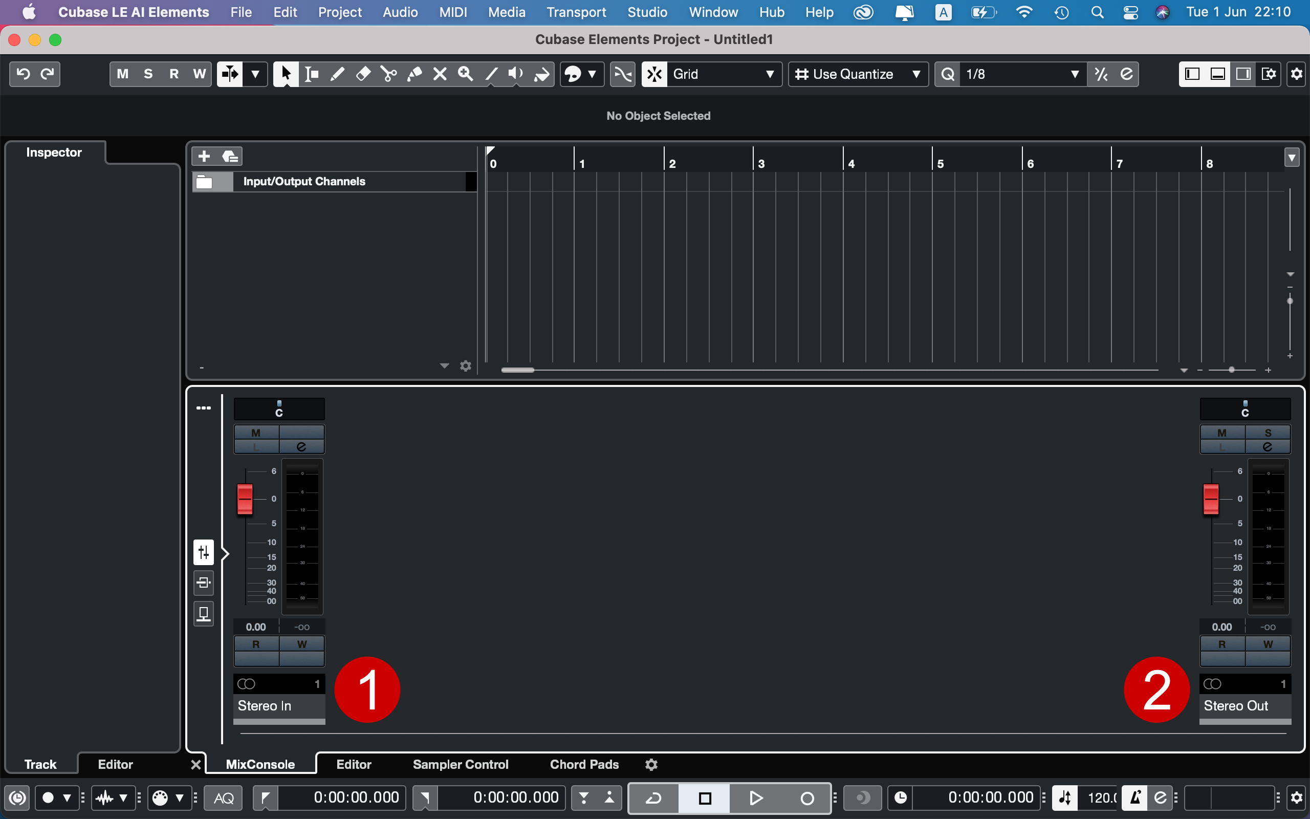
Task: Toggle left zone visibility button
Action: click(1192, 74)
